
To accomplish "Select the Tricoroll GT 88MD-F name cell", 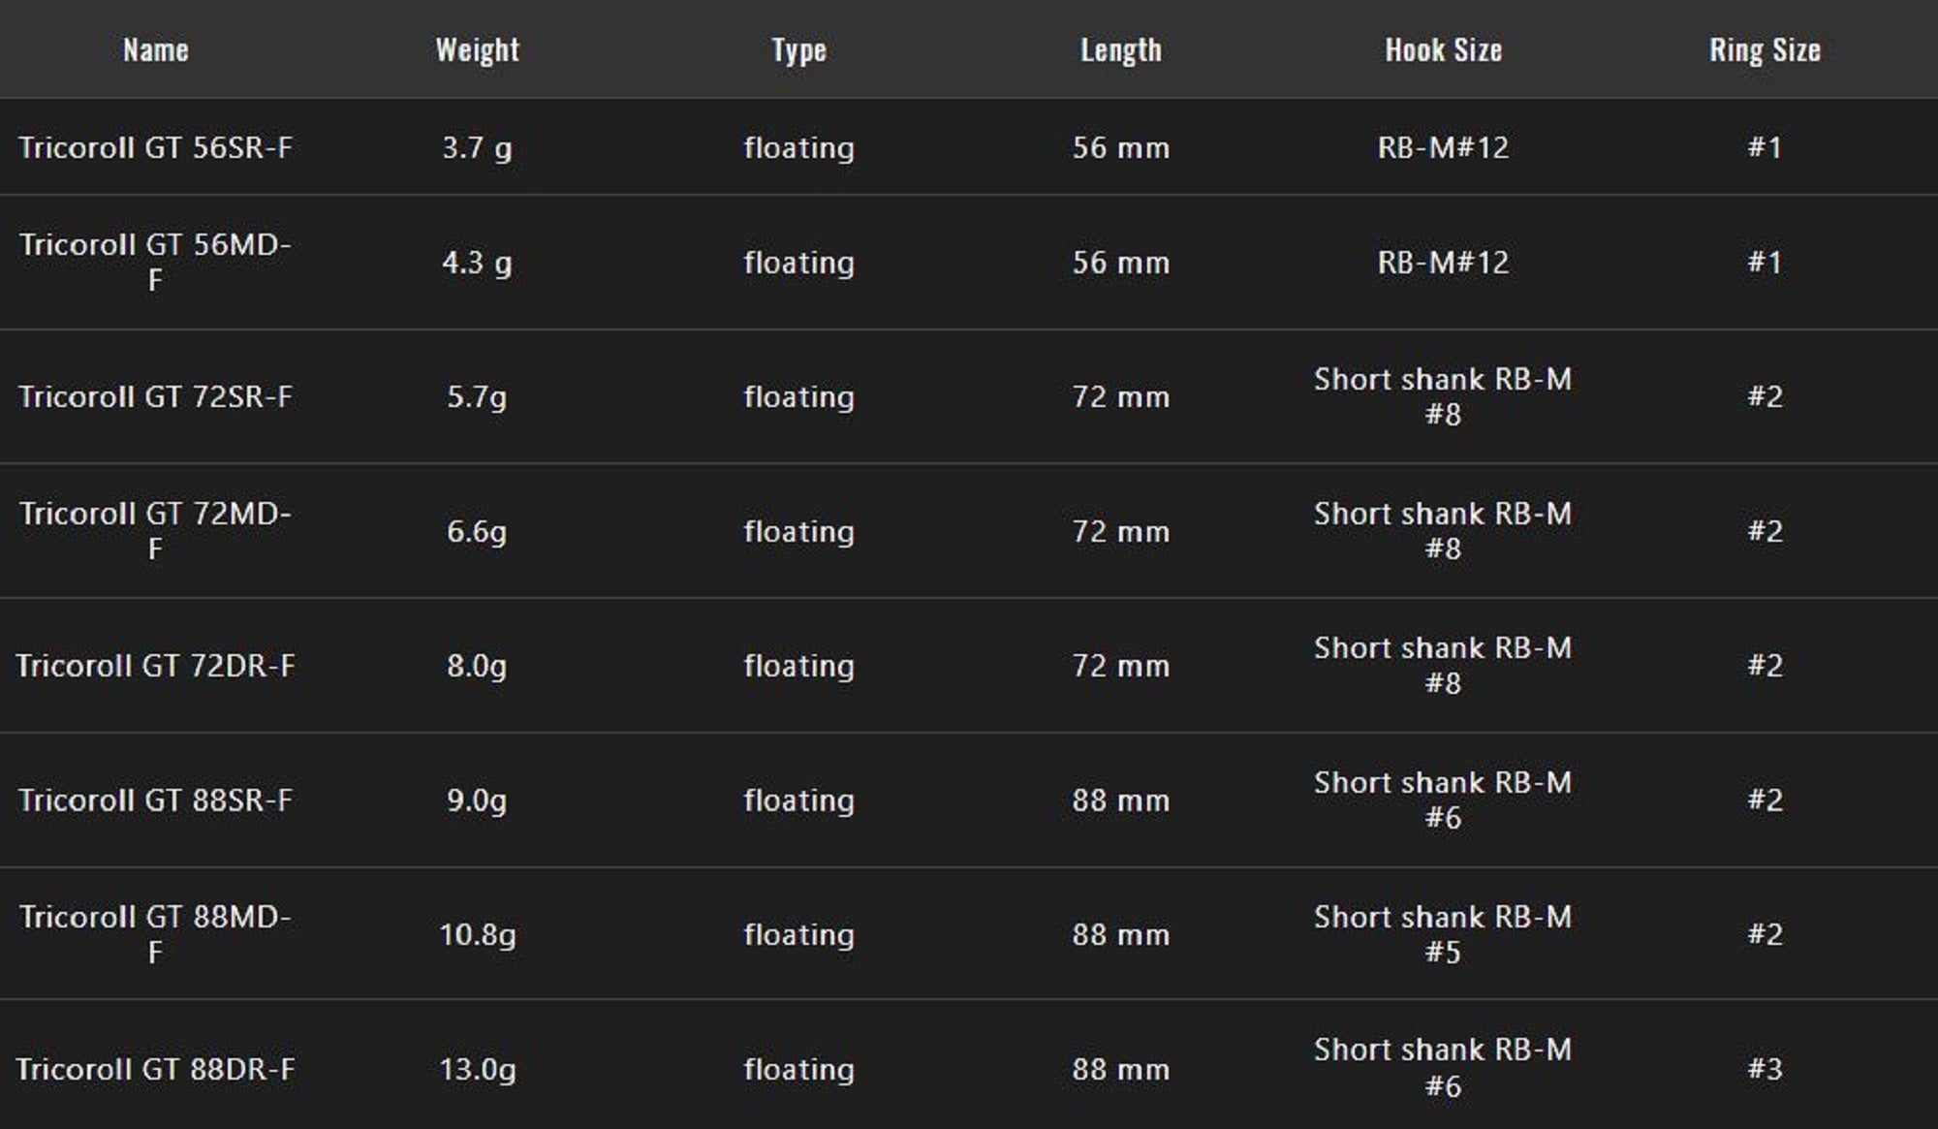I will [155, 934].
